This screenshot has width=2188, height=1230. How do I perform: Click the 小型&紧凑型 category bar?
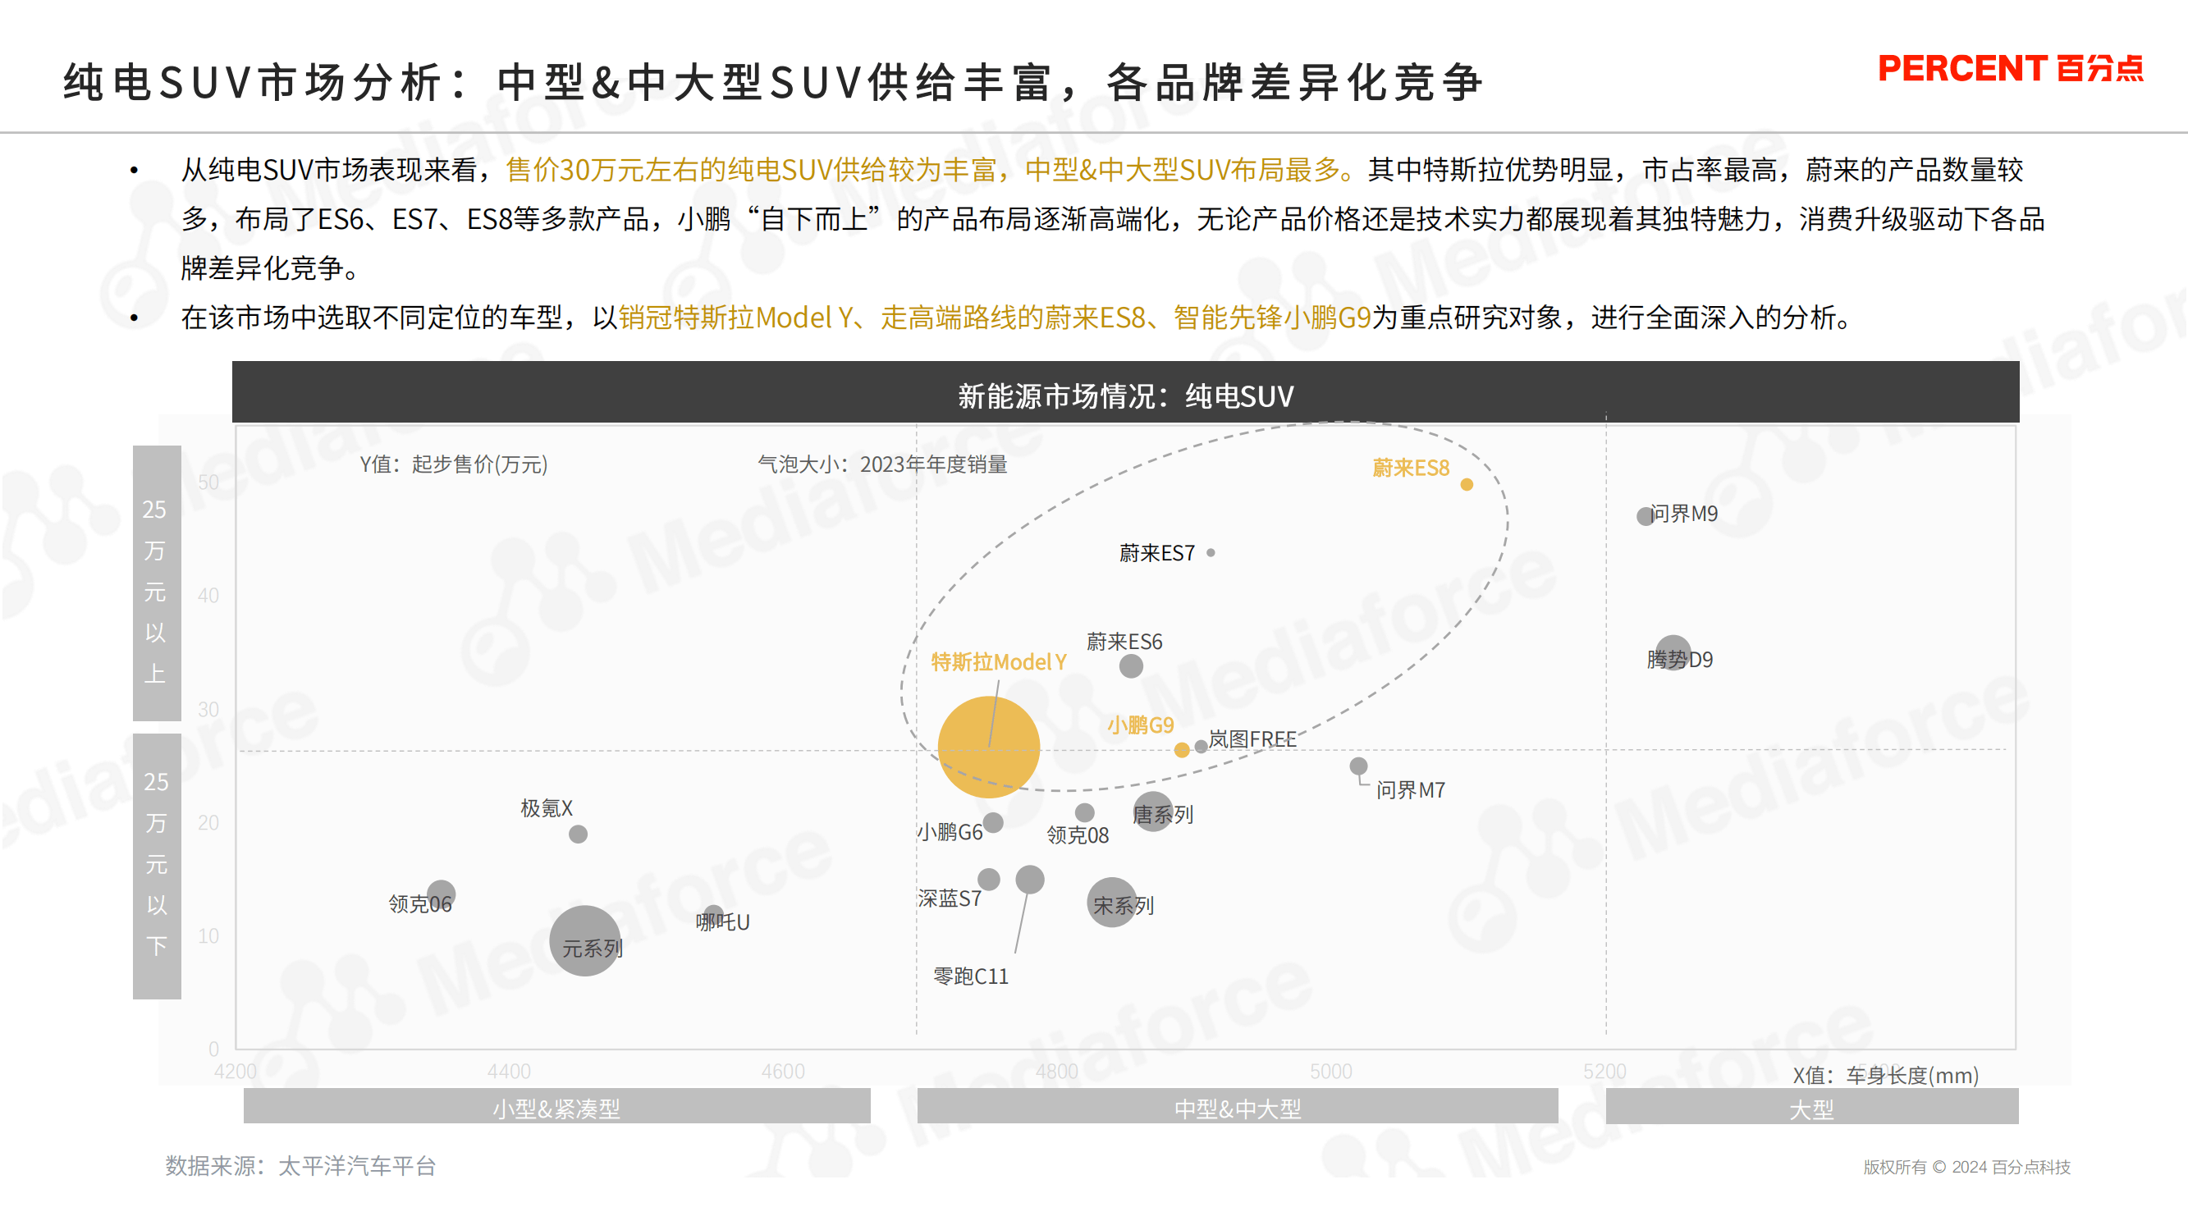[556, 1107]
